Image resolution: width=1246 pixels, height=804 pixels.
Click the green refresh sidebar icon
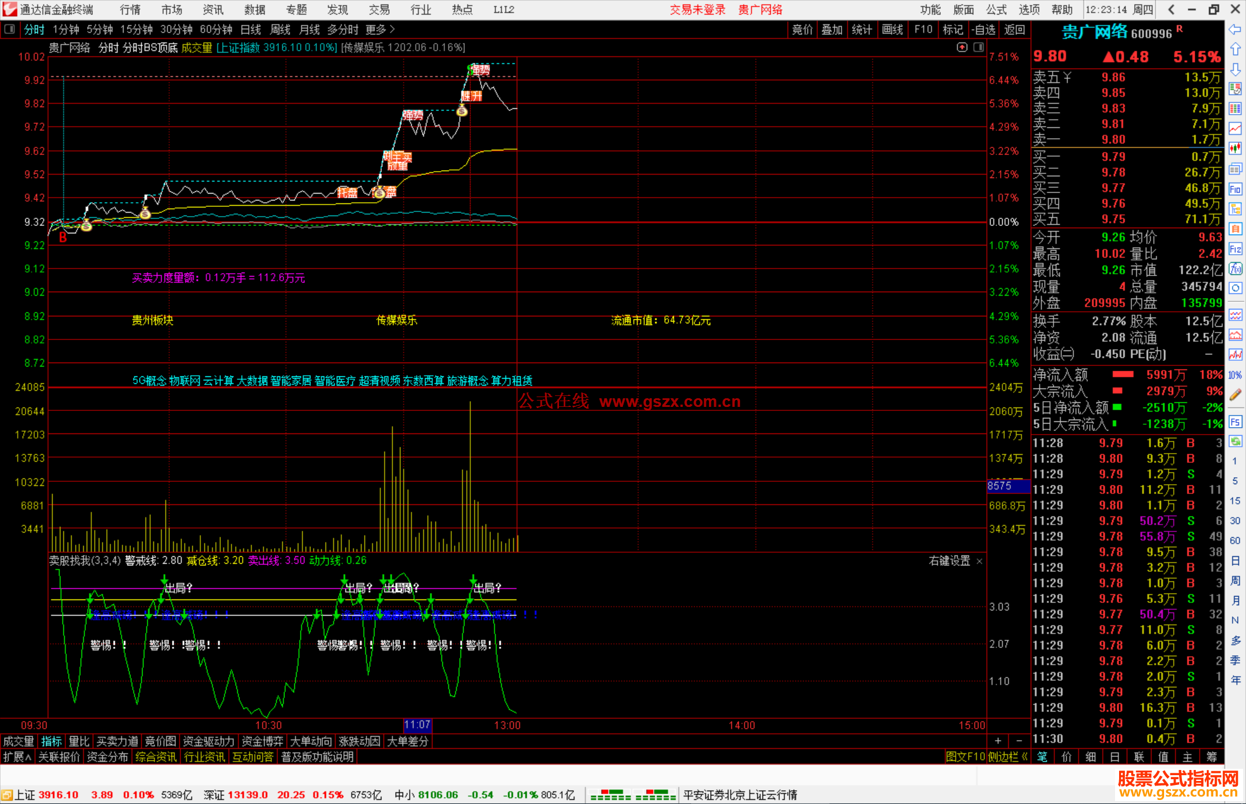(1234, 441)
